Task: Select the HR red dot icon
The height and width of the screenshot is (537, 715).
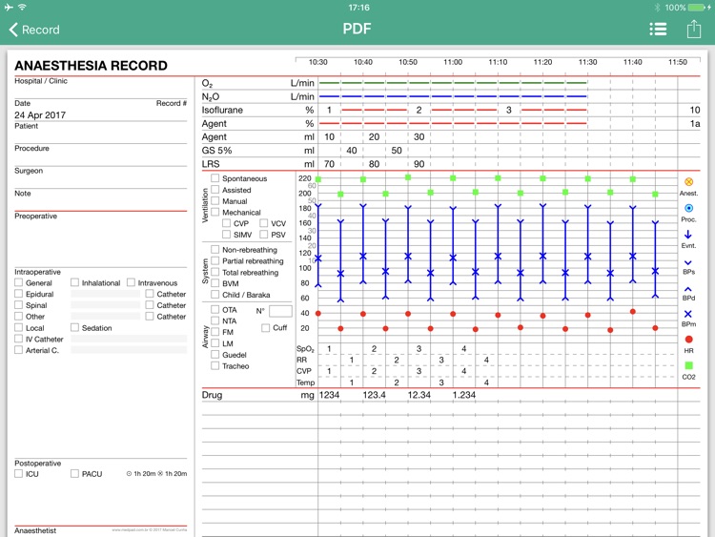Action: pos(688,340)
